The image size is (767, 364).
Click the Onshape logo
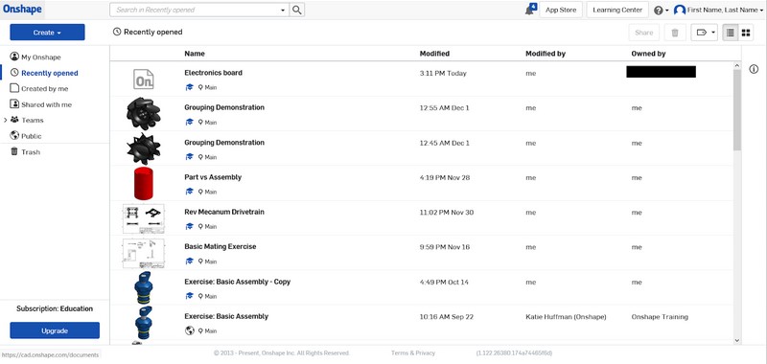(22, 10)
